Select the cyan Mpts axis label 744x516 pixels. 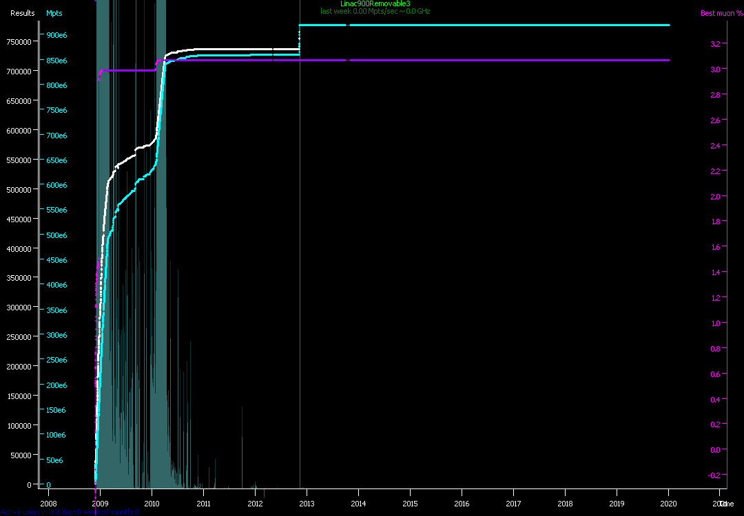pyautogui.click(x=54, y=13)
